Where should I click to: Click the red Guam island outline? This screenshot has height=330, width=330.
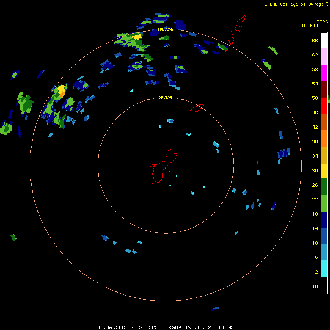(164, 166)
